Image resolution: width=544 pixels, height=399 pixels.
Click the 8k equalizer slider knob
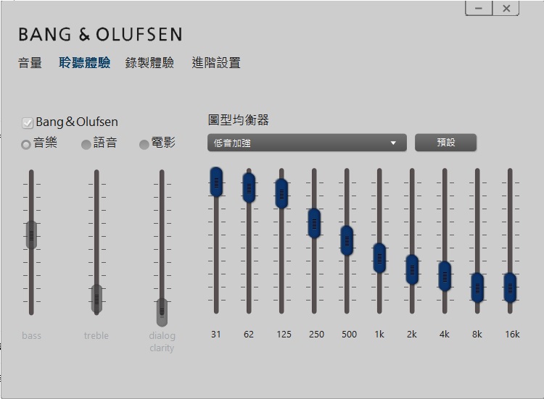[x=477, y=287]
